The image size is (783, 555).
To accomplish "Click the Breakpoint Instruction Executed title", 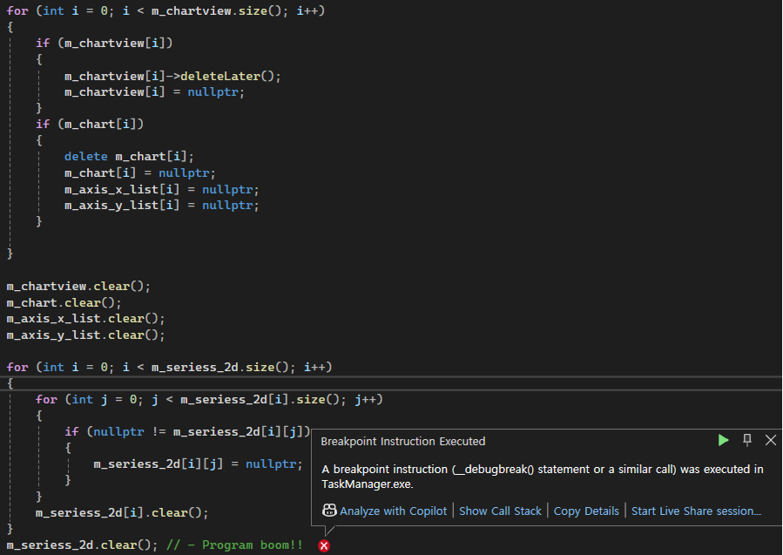I will (x=402, y=442).
